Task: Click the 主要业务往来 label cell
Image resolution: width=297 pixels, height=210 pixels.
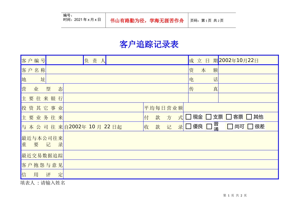Action: tap(42, 117)
